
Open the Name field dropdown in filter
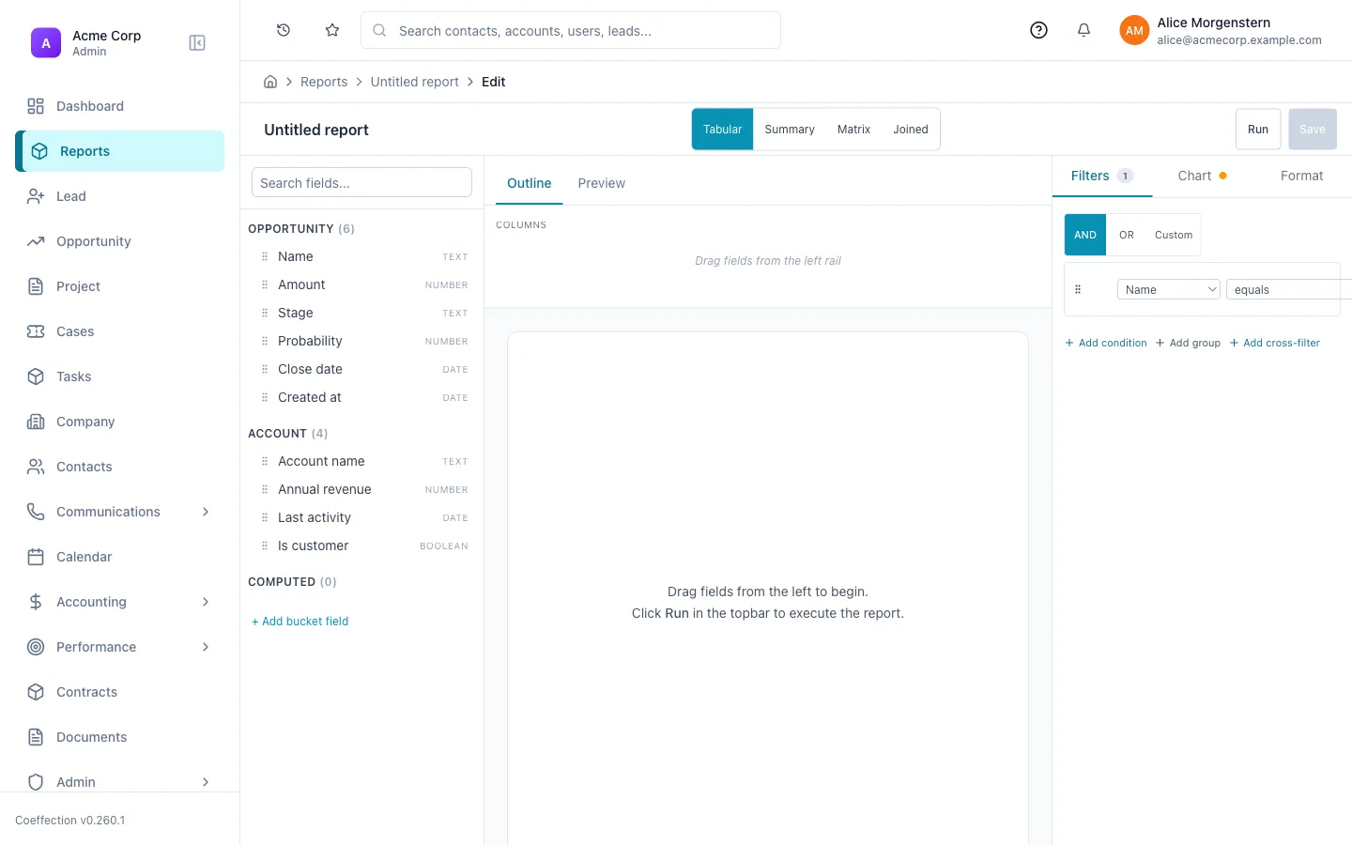(x=1169, y=289)
